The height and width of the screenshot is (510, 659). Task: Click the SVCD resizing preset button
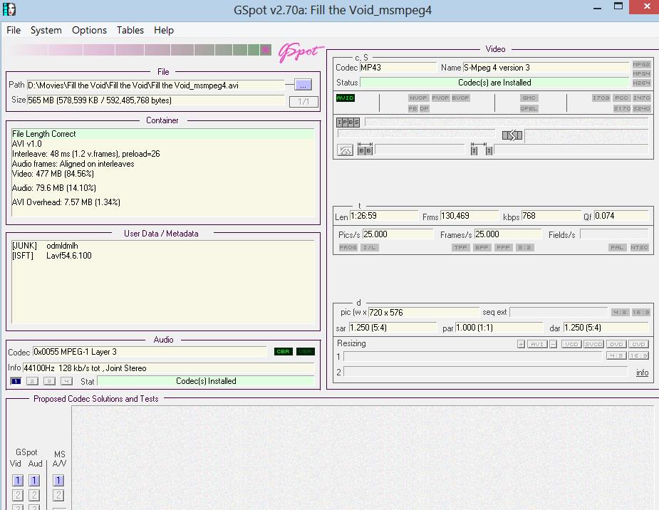(594, 344)
